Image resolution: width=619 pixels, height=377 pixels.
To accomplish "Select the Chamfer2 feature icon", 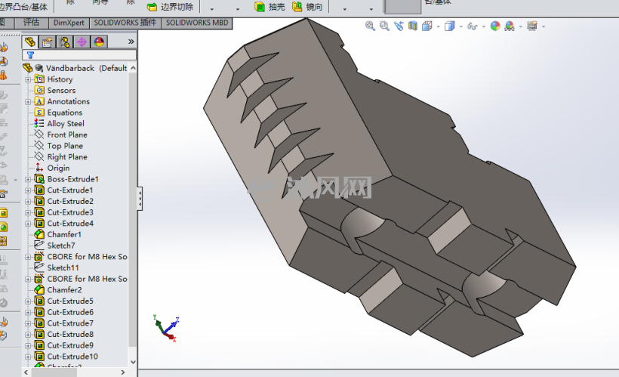I will tap(39, 289).
